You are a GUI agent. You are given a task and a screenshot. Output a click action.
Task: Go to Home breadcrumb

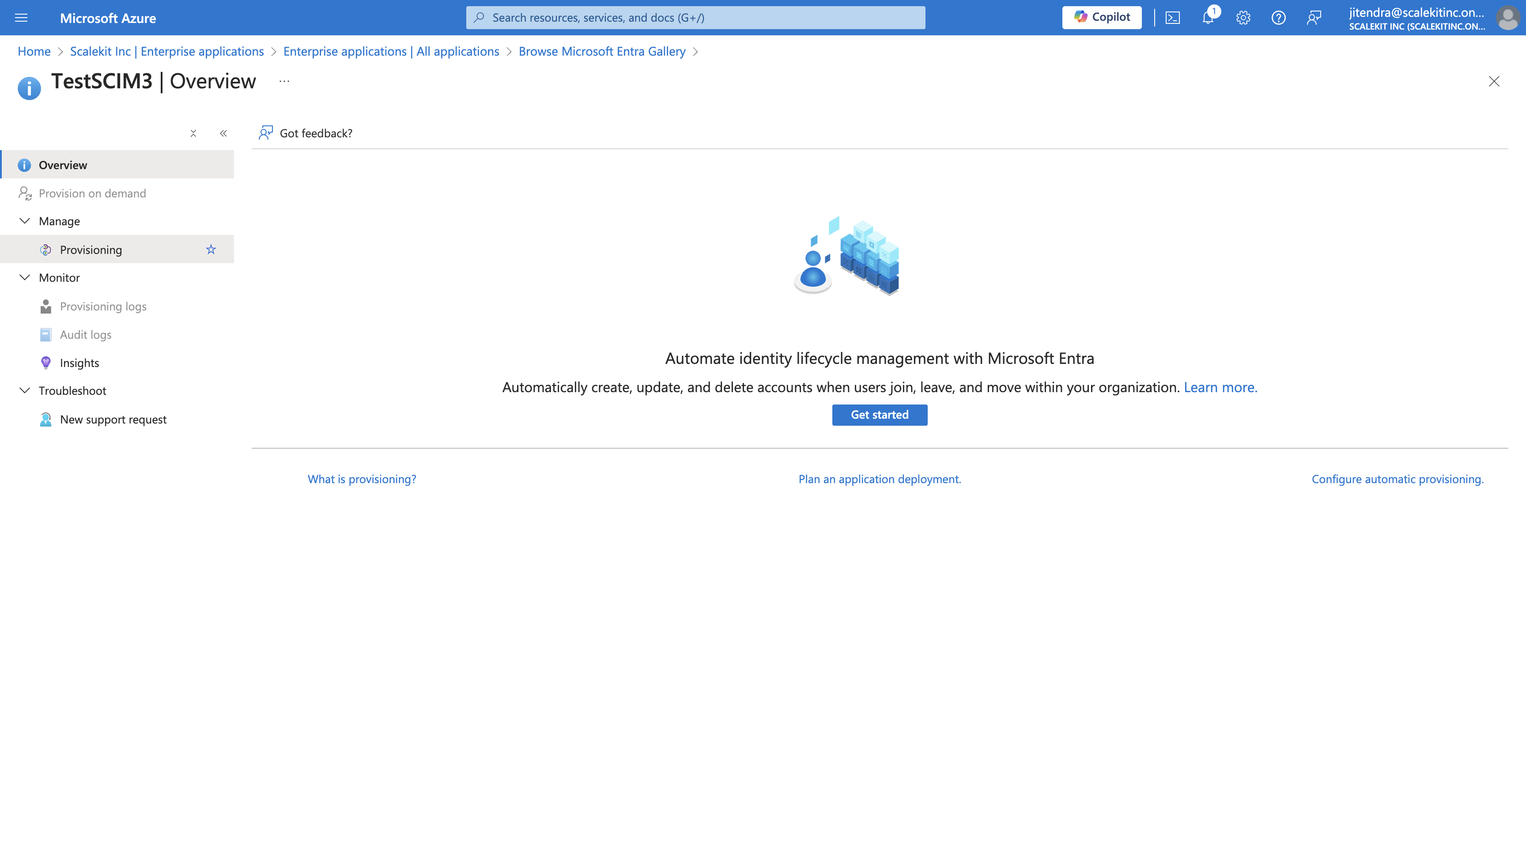34,52
